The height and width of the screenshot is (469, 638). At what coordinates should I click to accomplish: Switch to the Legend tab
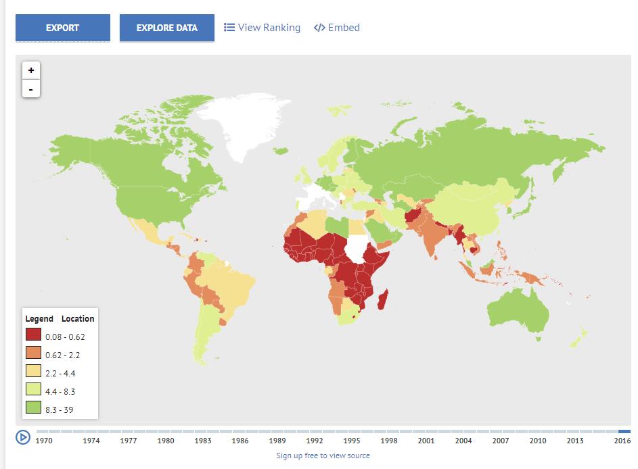point(39,318)
